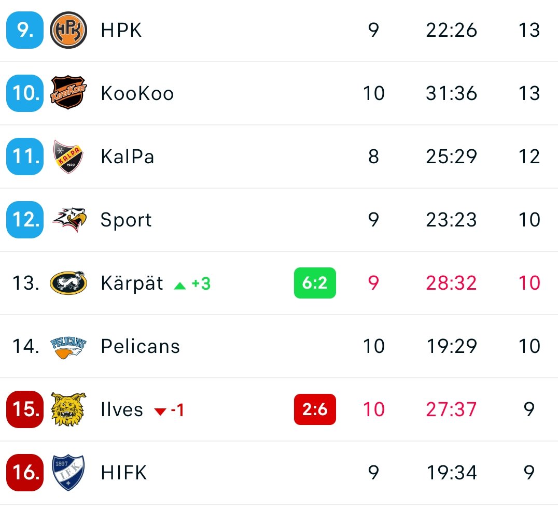Open the Pelicans team logo
558x511 pixels.
pos(68,346)
